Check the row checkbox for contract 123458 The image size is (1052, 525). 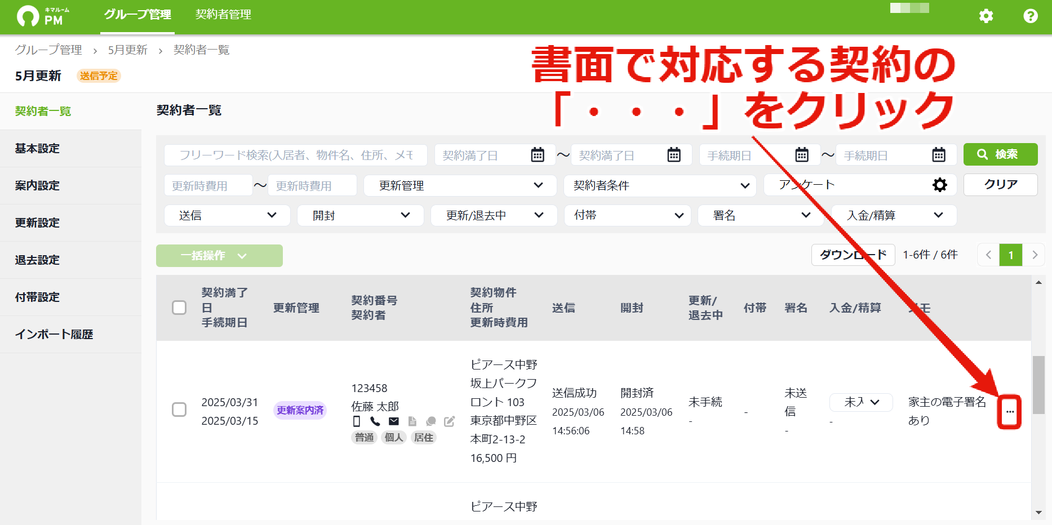coord(179,410)
